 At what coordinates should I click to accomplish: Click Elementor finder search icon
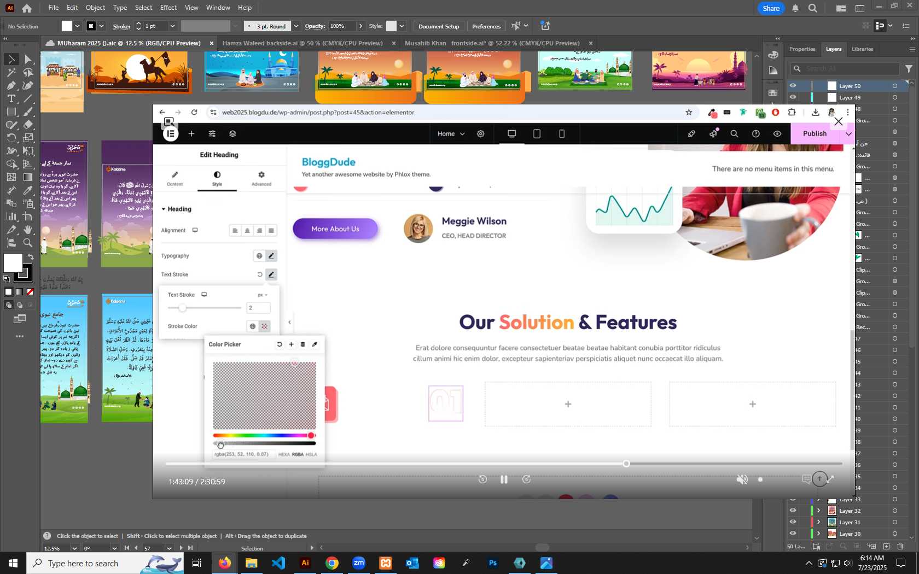734,133
